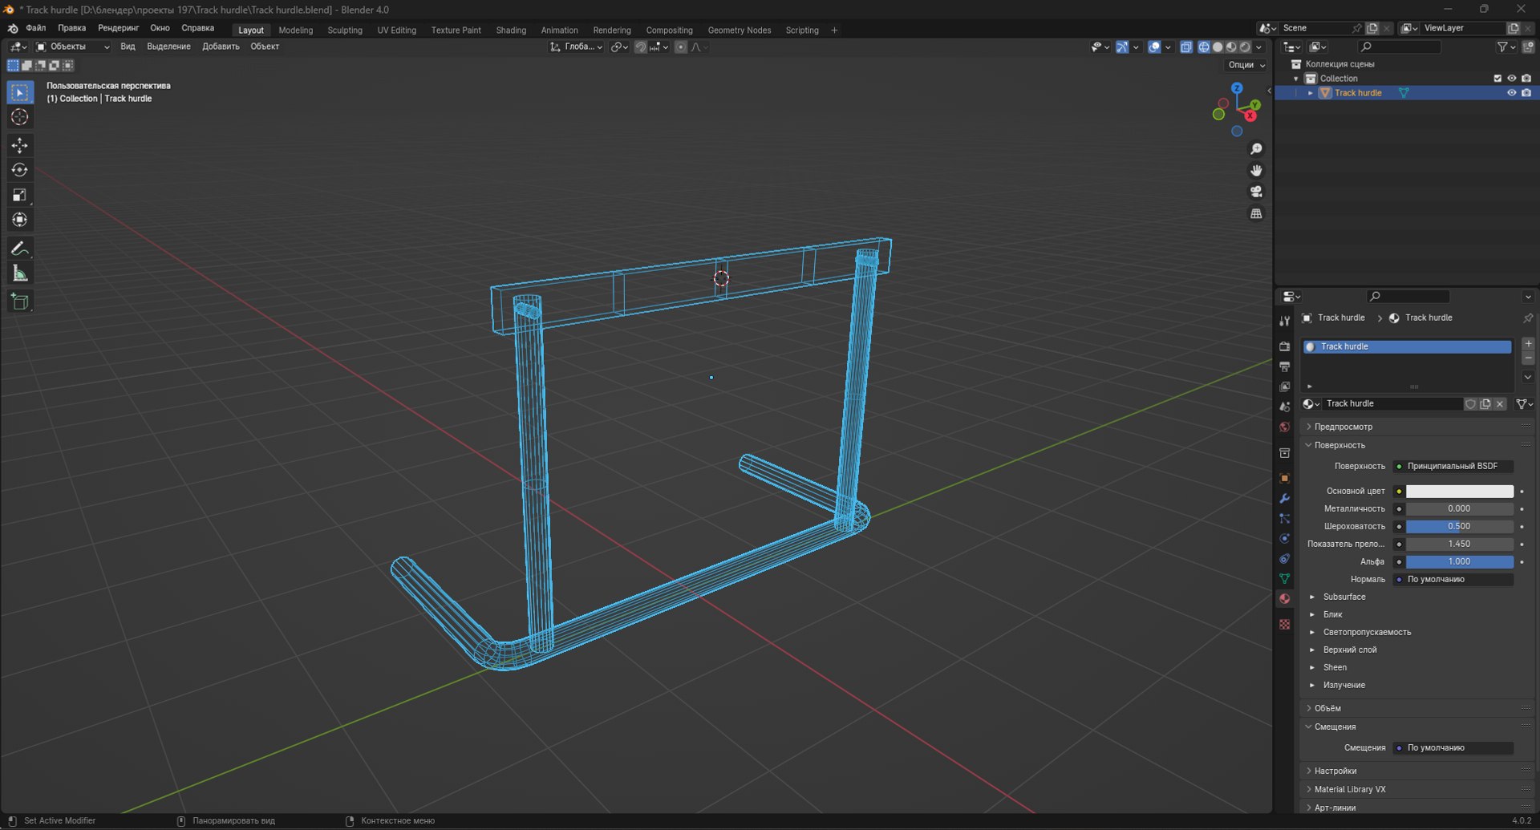
Task: Click Принципиальный BSDF surface shader button
Action: 1453,466
